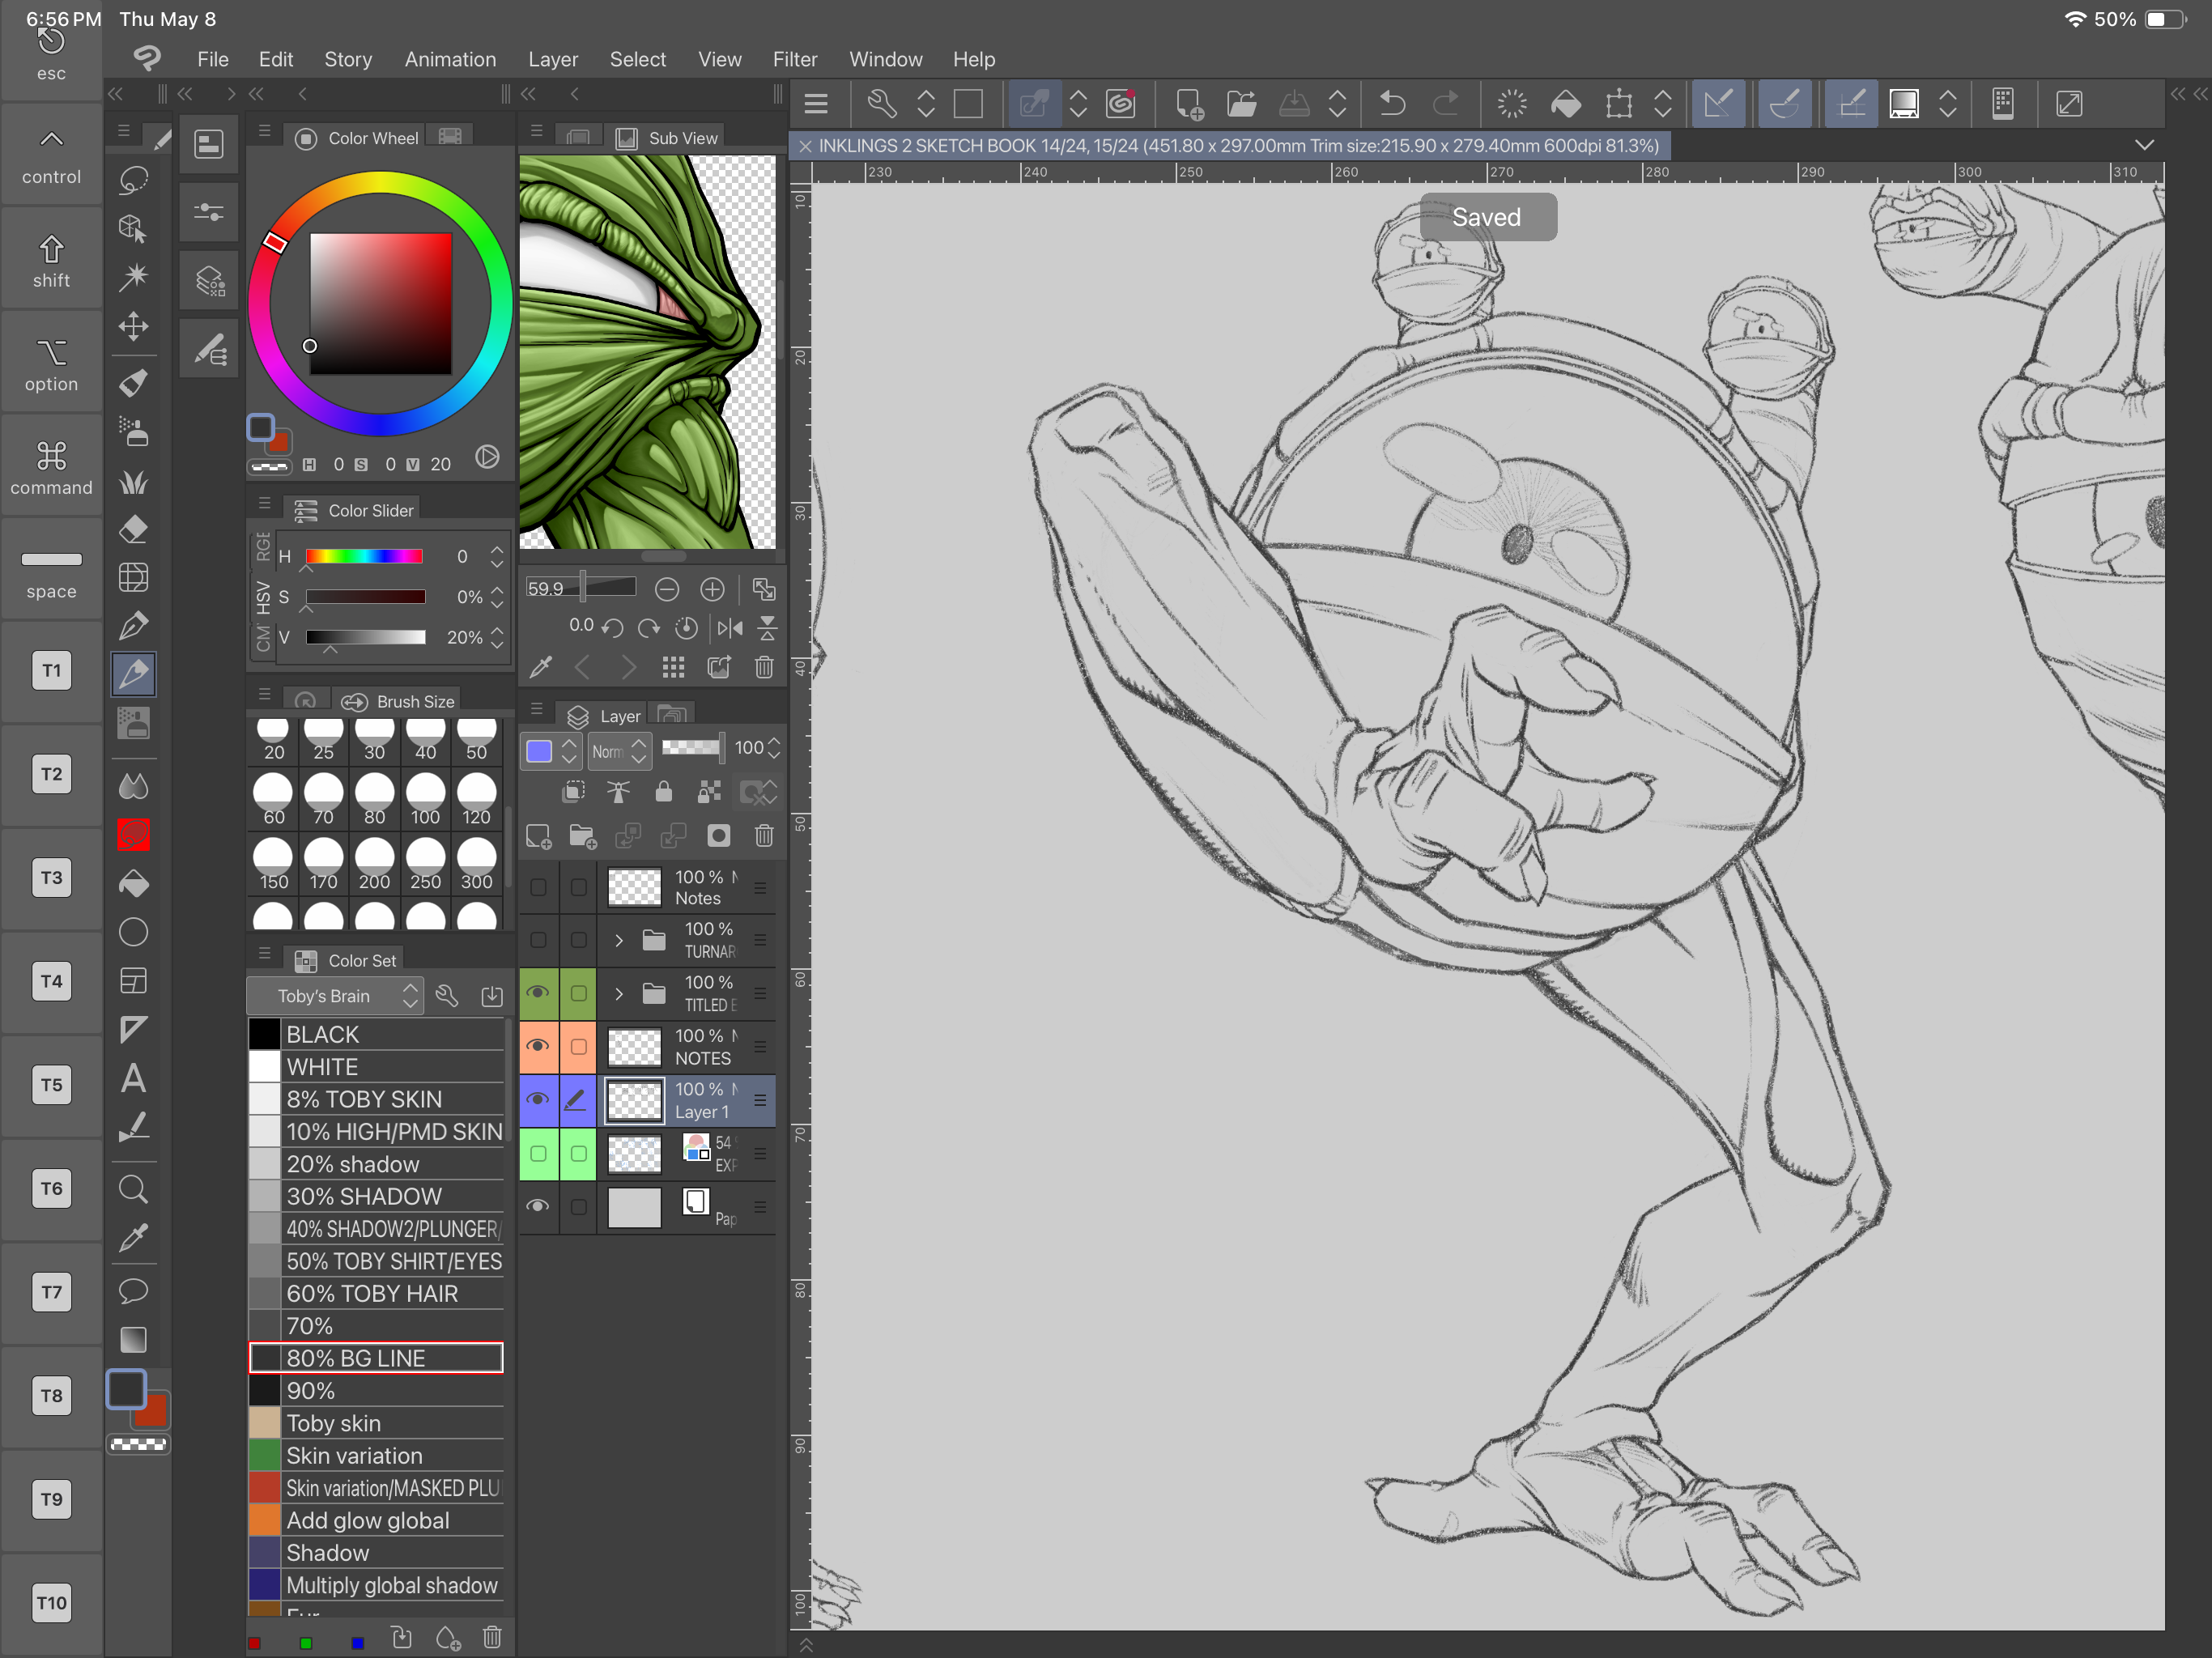Open the Story menu
This screenshot has width=2212, height=1658.
(348, 60)
